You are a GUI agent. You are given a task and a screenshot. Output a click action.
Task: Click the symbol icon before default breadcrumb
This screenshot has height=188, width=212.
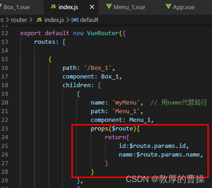click(x=75, y=20)
